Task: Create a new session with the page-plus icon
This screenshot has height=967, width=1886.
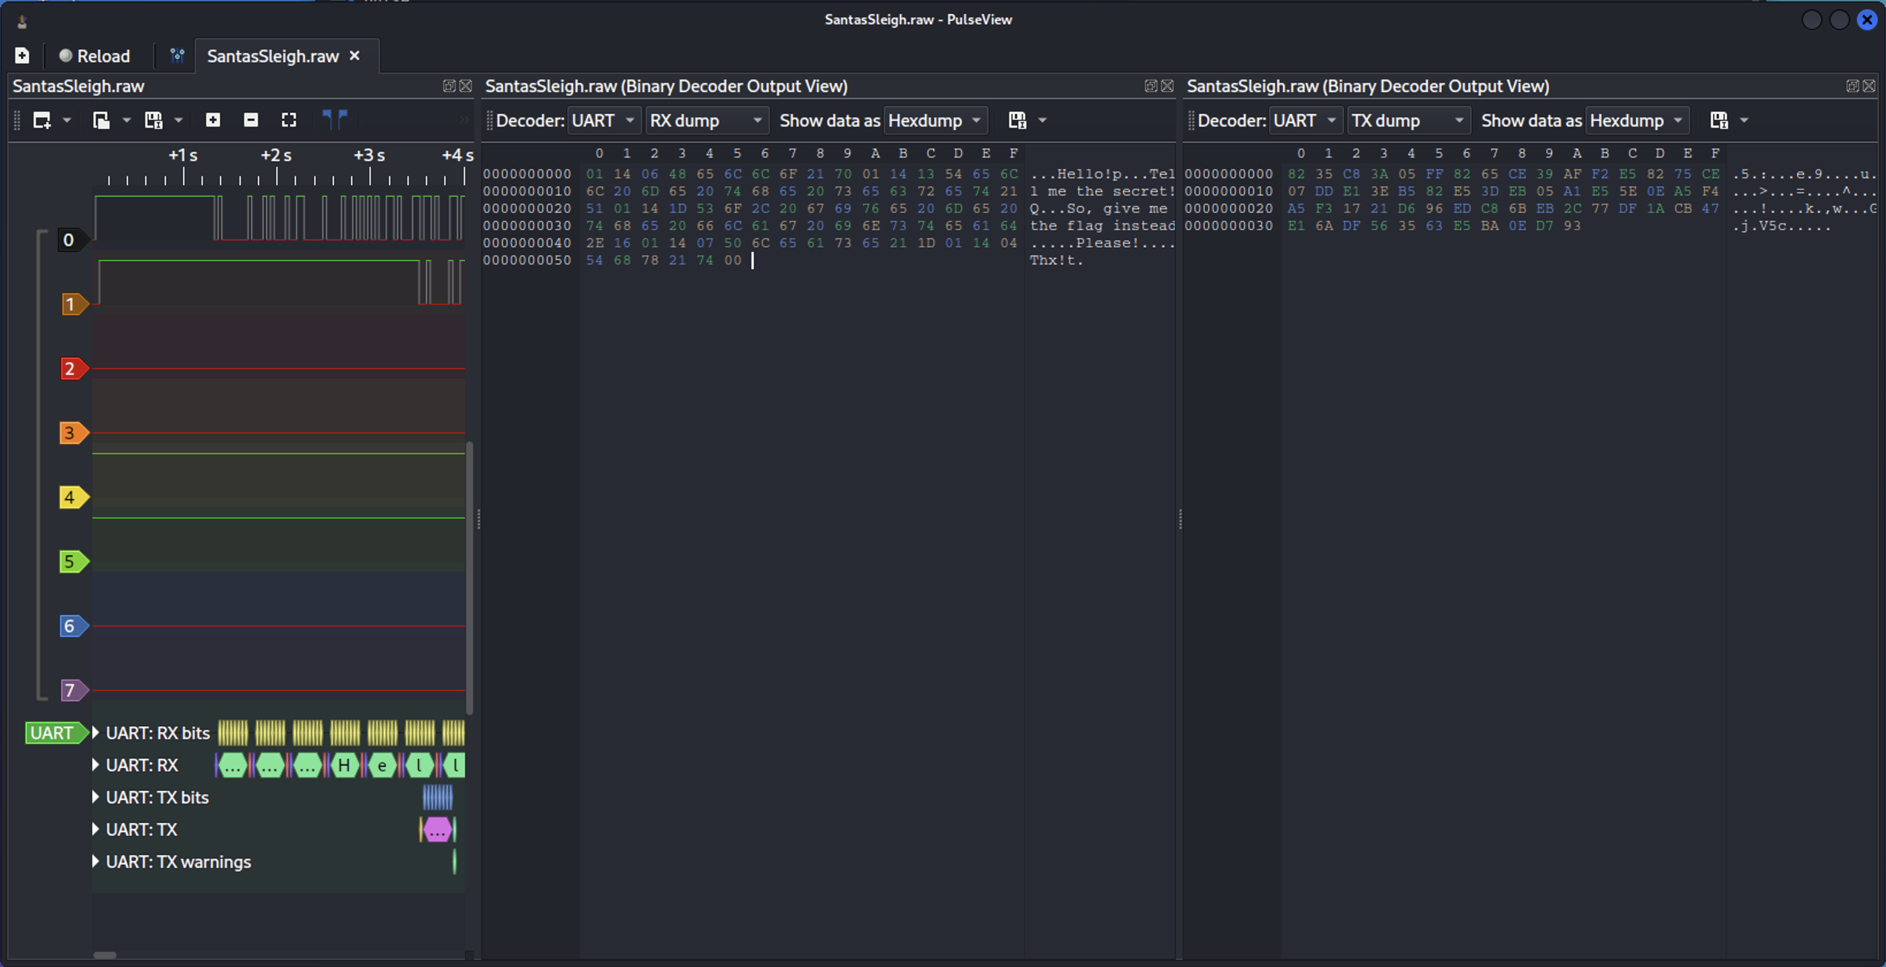Action: 22,56
